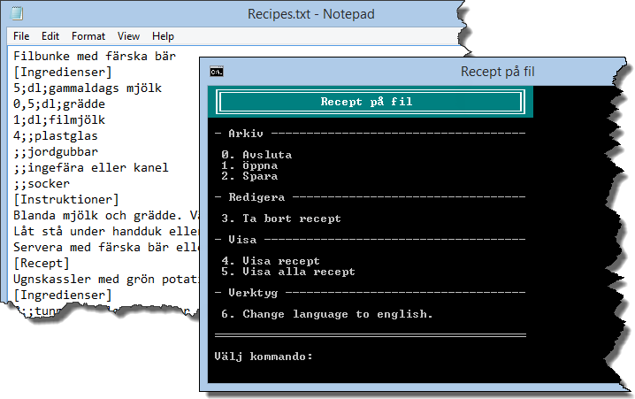Click the 'Recept på fil' console window title

(x=498, y=72)
